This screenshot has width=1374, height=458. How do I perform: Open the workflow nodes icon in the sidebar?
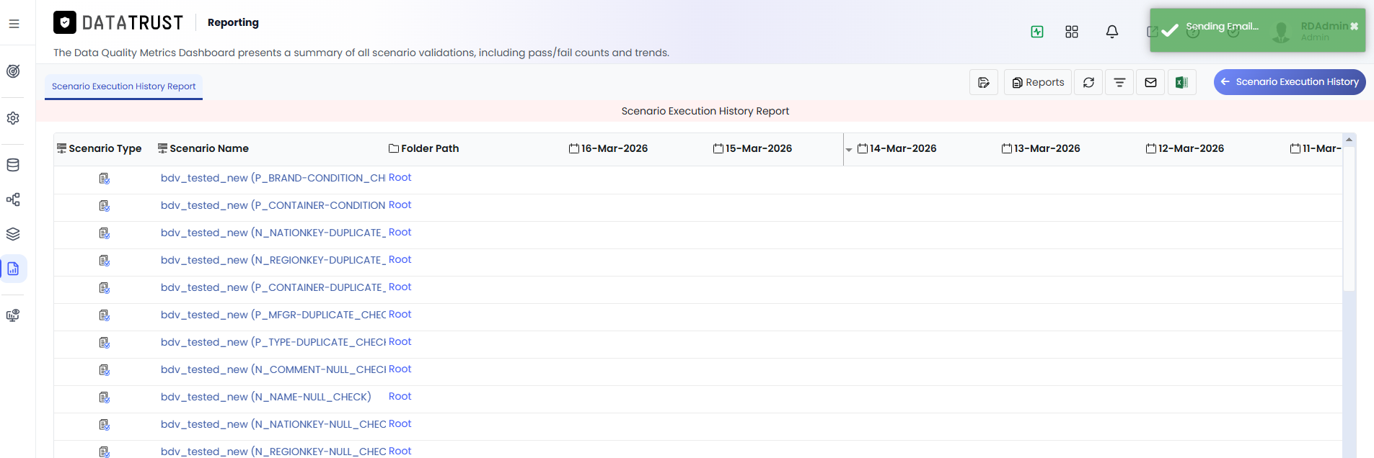[x=13, y=199]
